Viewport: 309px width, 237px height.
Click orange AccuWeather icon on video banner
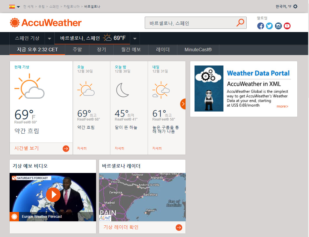coord(14,217)
